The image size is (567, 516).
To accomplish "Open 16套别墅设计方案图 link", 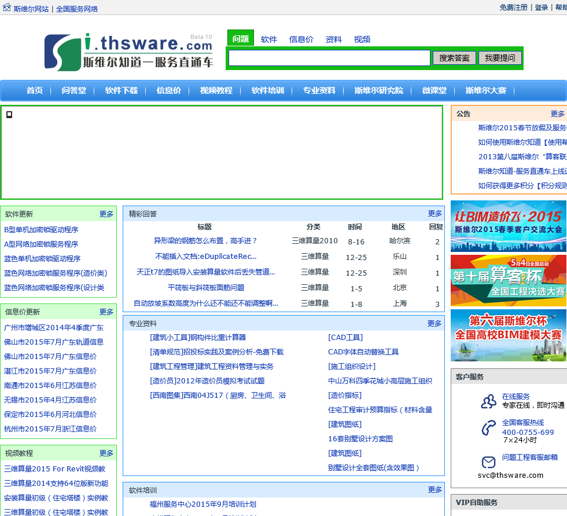I will tap(360, 438).
